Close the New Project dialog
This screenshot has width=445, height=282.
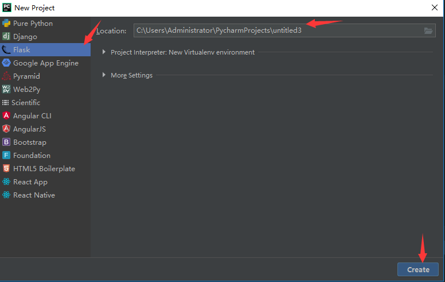pyautogui.click(x=435, y=7)
